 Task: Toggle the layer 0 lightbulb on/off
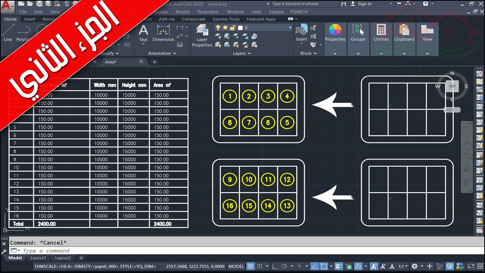tap(218, 28)
